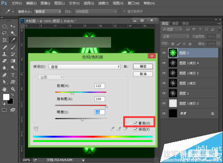The width and height of the screenshot is (223, 163).
Task: Open the 全图 channel range dropdown
Action: tap(51, 77)
